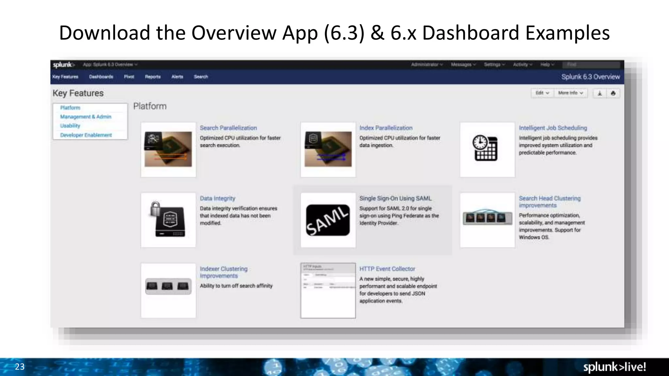669x376 pixels.
Task: Click 'Ability to turn off search affinity' text
Action: point(236,286)
